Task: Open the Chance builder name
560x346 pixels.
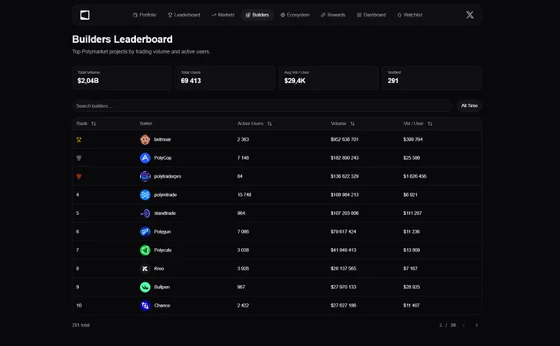Action: pos(162,306)
